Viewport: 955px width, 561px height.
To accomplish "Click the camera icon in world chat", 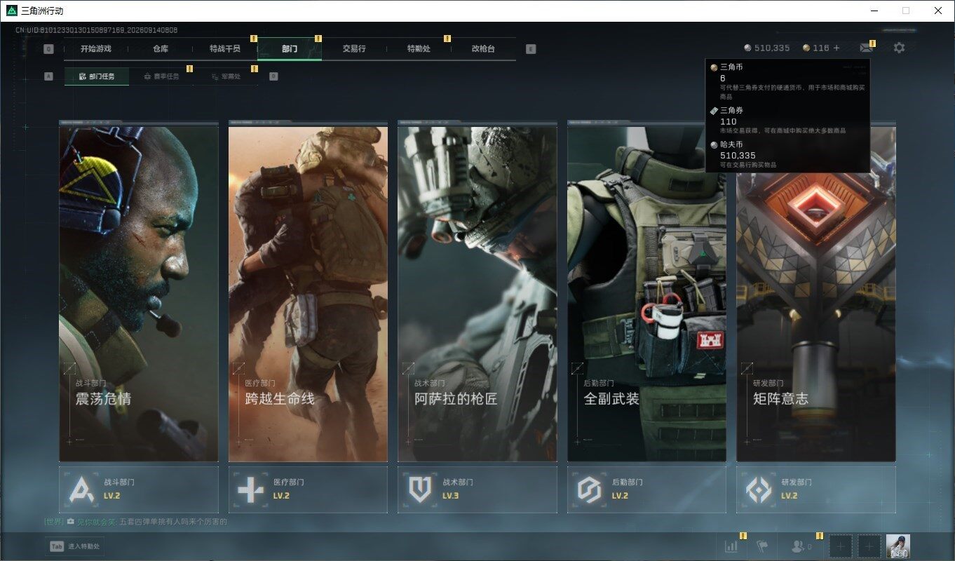I will tap(71, 522).
